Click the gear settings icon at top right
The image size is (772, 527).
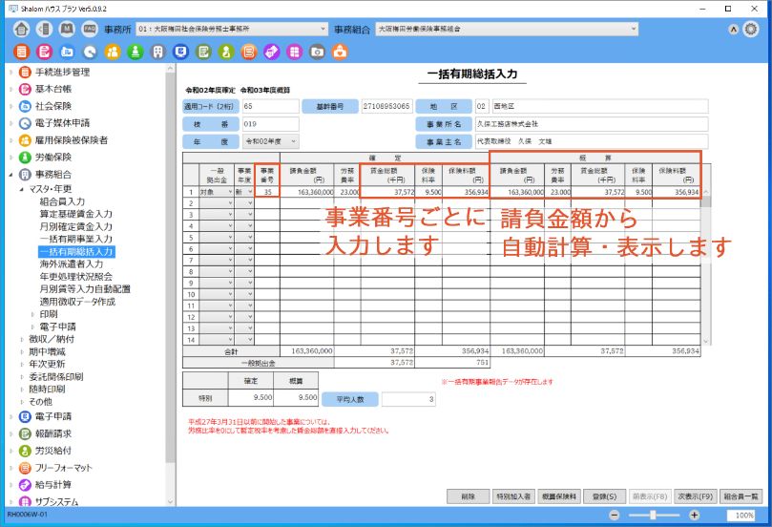click(751, 29)
